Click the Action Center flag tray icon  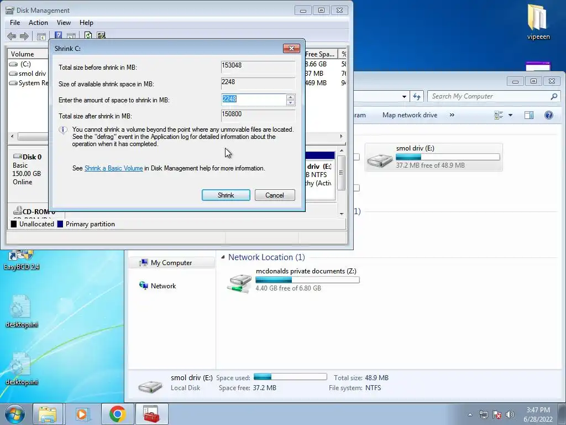tap(497, 414)
